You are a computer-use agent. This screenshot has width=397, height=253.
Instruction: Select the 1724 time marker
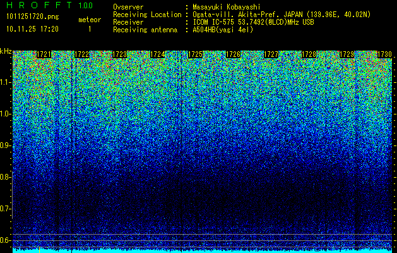158,54
